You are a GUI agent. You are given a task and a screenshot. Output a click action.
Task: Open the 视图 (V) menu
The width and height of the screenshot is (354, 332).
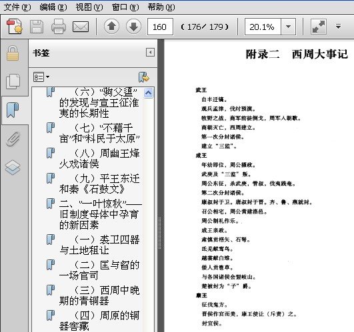tap(89, 7)
